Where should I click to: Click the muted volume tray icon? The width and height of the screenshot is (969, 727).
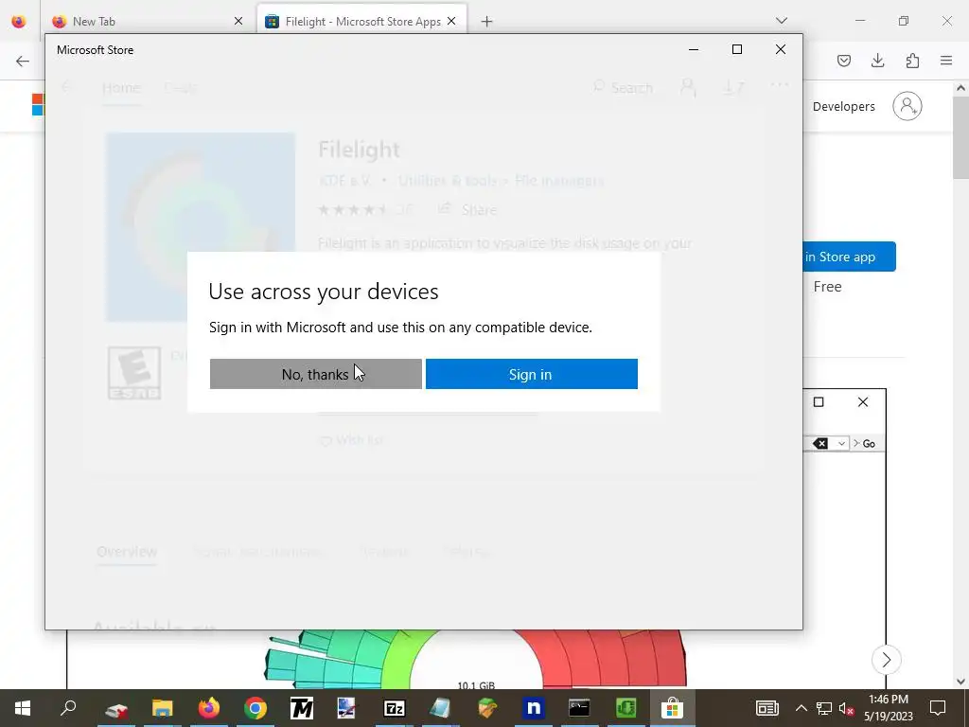point(846,708)
